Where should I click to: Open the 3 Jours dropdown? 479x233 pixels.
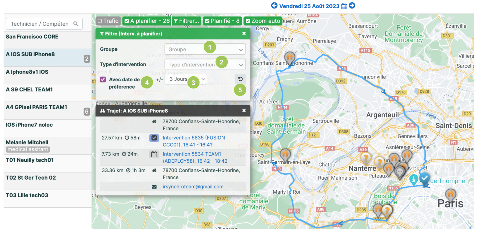pos(186,79)
